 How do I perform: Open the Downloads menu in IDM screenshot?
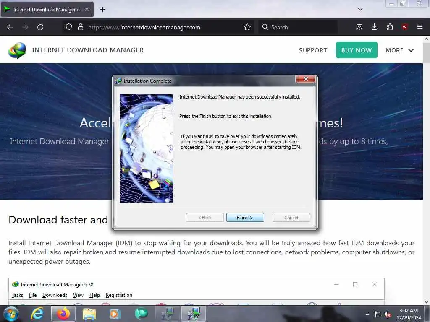(55, 295)
